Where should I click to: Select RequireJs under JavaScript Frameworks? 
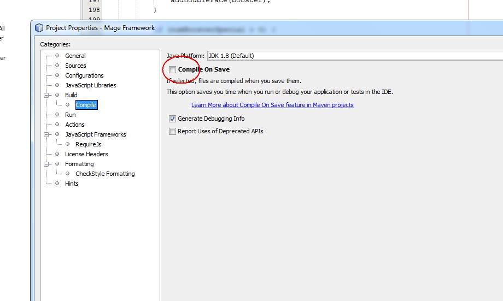[88, 144]
